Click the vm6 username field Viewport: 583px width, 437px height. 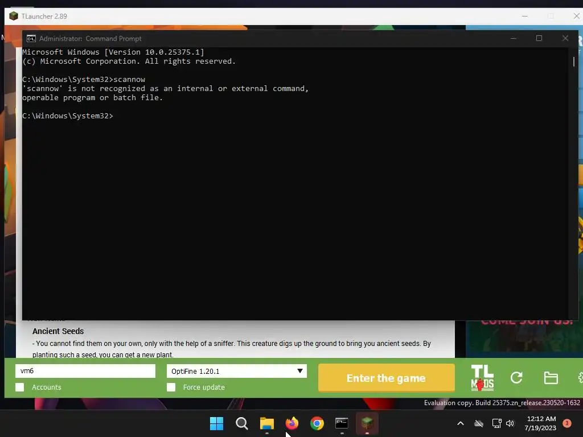[x=85, y=371]
